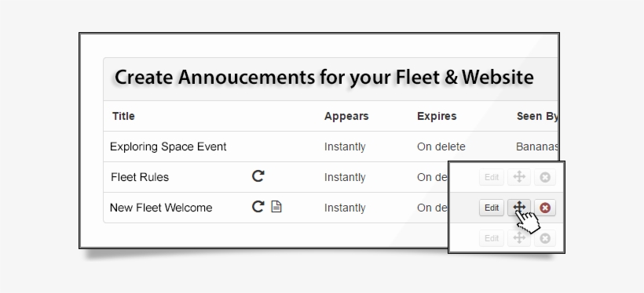Click the faded Edit button in bottom inset row
Screen dimensions: 644x293
[x=492, y=238]
